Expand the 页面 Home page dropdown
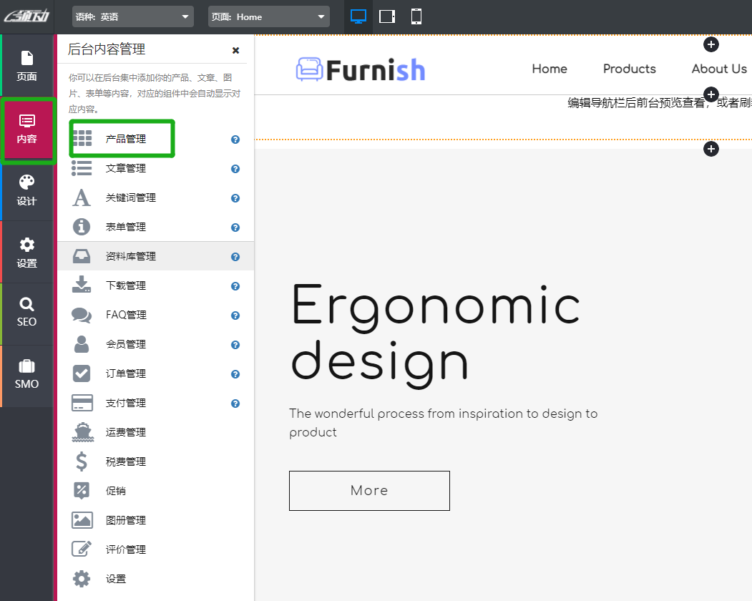 coord(269,16)
